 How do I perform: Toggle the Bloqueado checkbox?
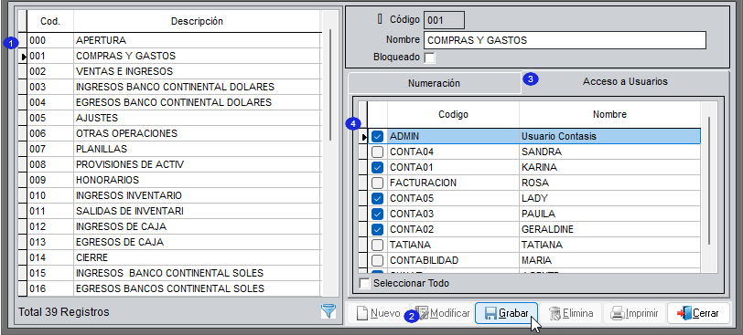(429, 58)
